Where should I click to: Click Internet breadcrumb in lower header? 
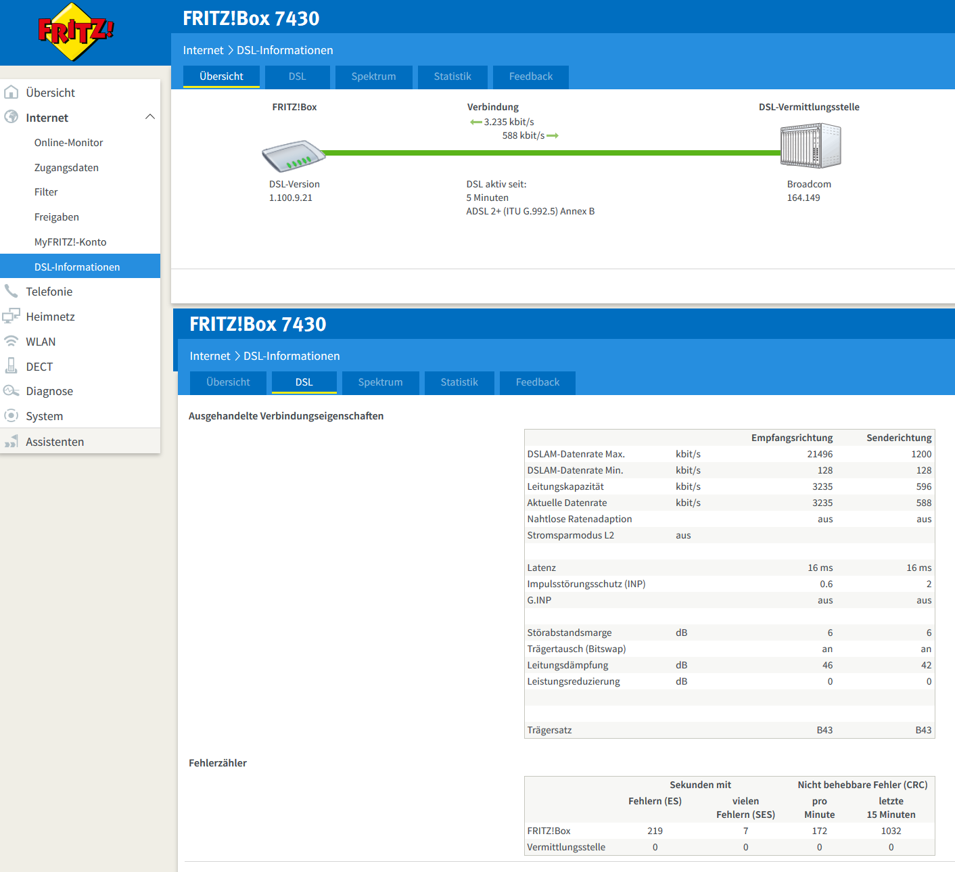pos(210,356)
